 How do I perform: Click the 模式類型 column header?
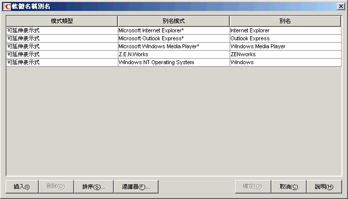tap(62, 21)
